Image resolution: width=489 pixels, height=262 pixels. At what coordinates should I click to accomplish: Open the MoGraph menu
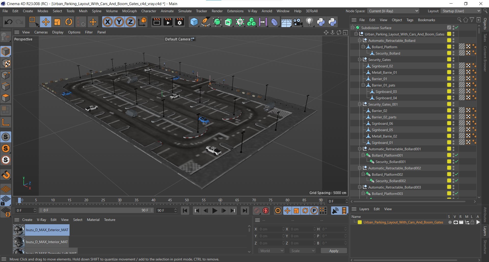point(129,11)
